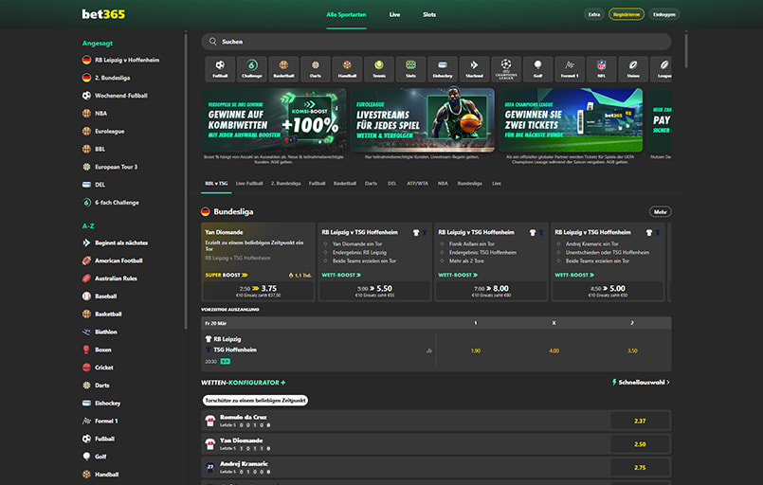Select the Live-Fußball tab
The width and height of the screenshot is (763, 485).
[x=249, y=184]
